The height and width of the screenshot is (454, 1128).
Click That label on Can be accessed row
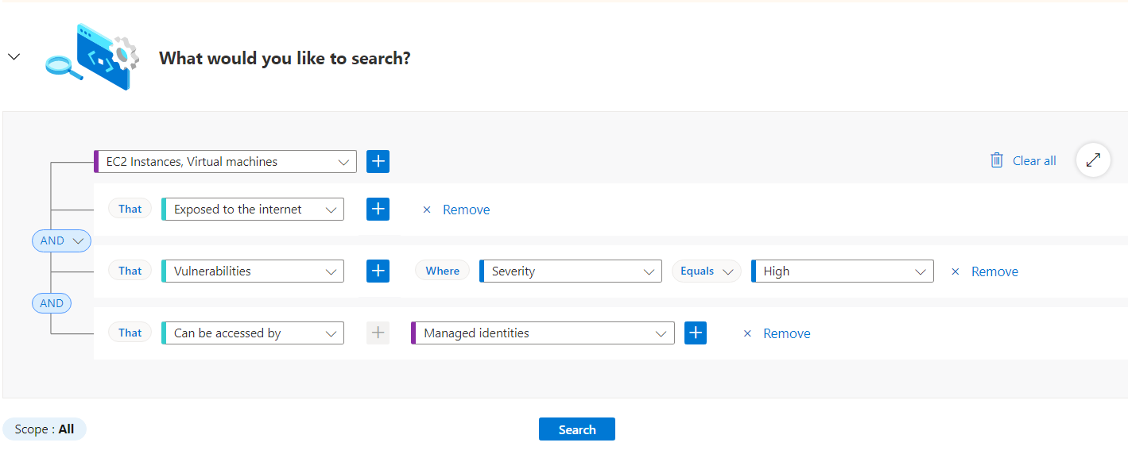[130, 333]
